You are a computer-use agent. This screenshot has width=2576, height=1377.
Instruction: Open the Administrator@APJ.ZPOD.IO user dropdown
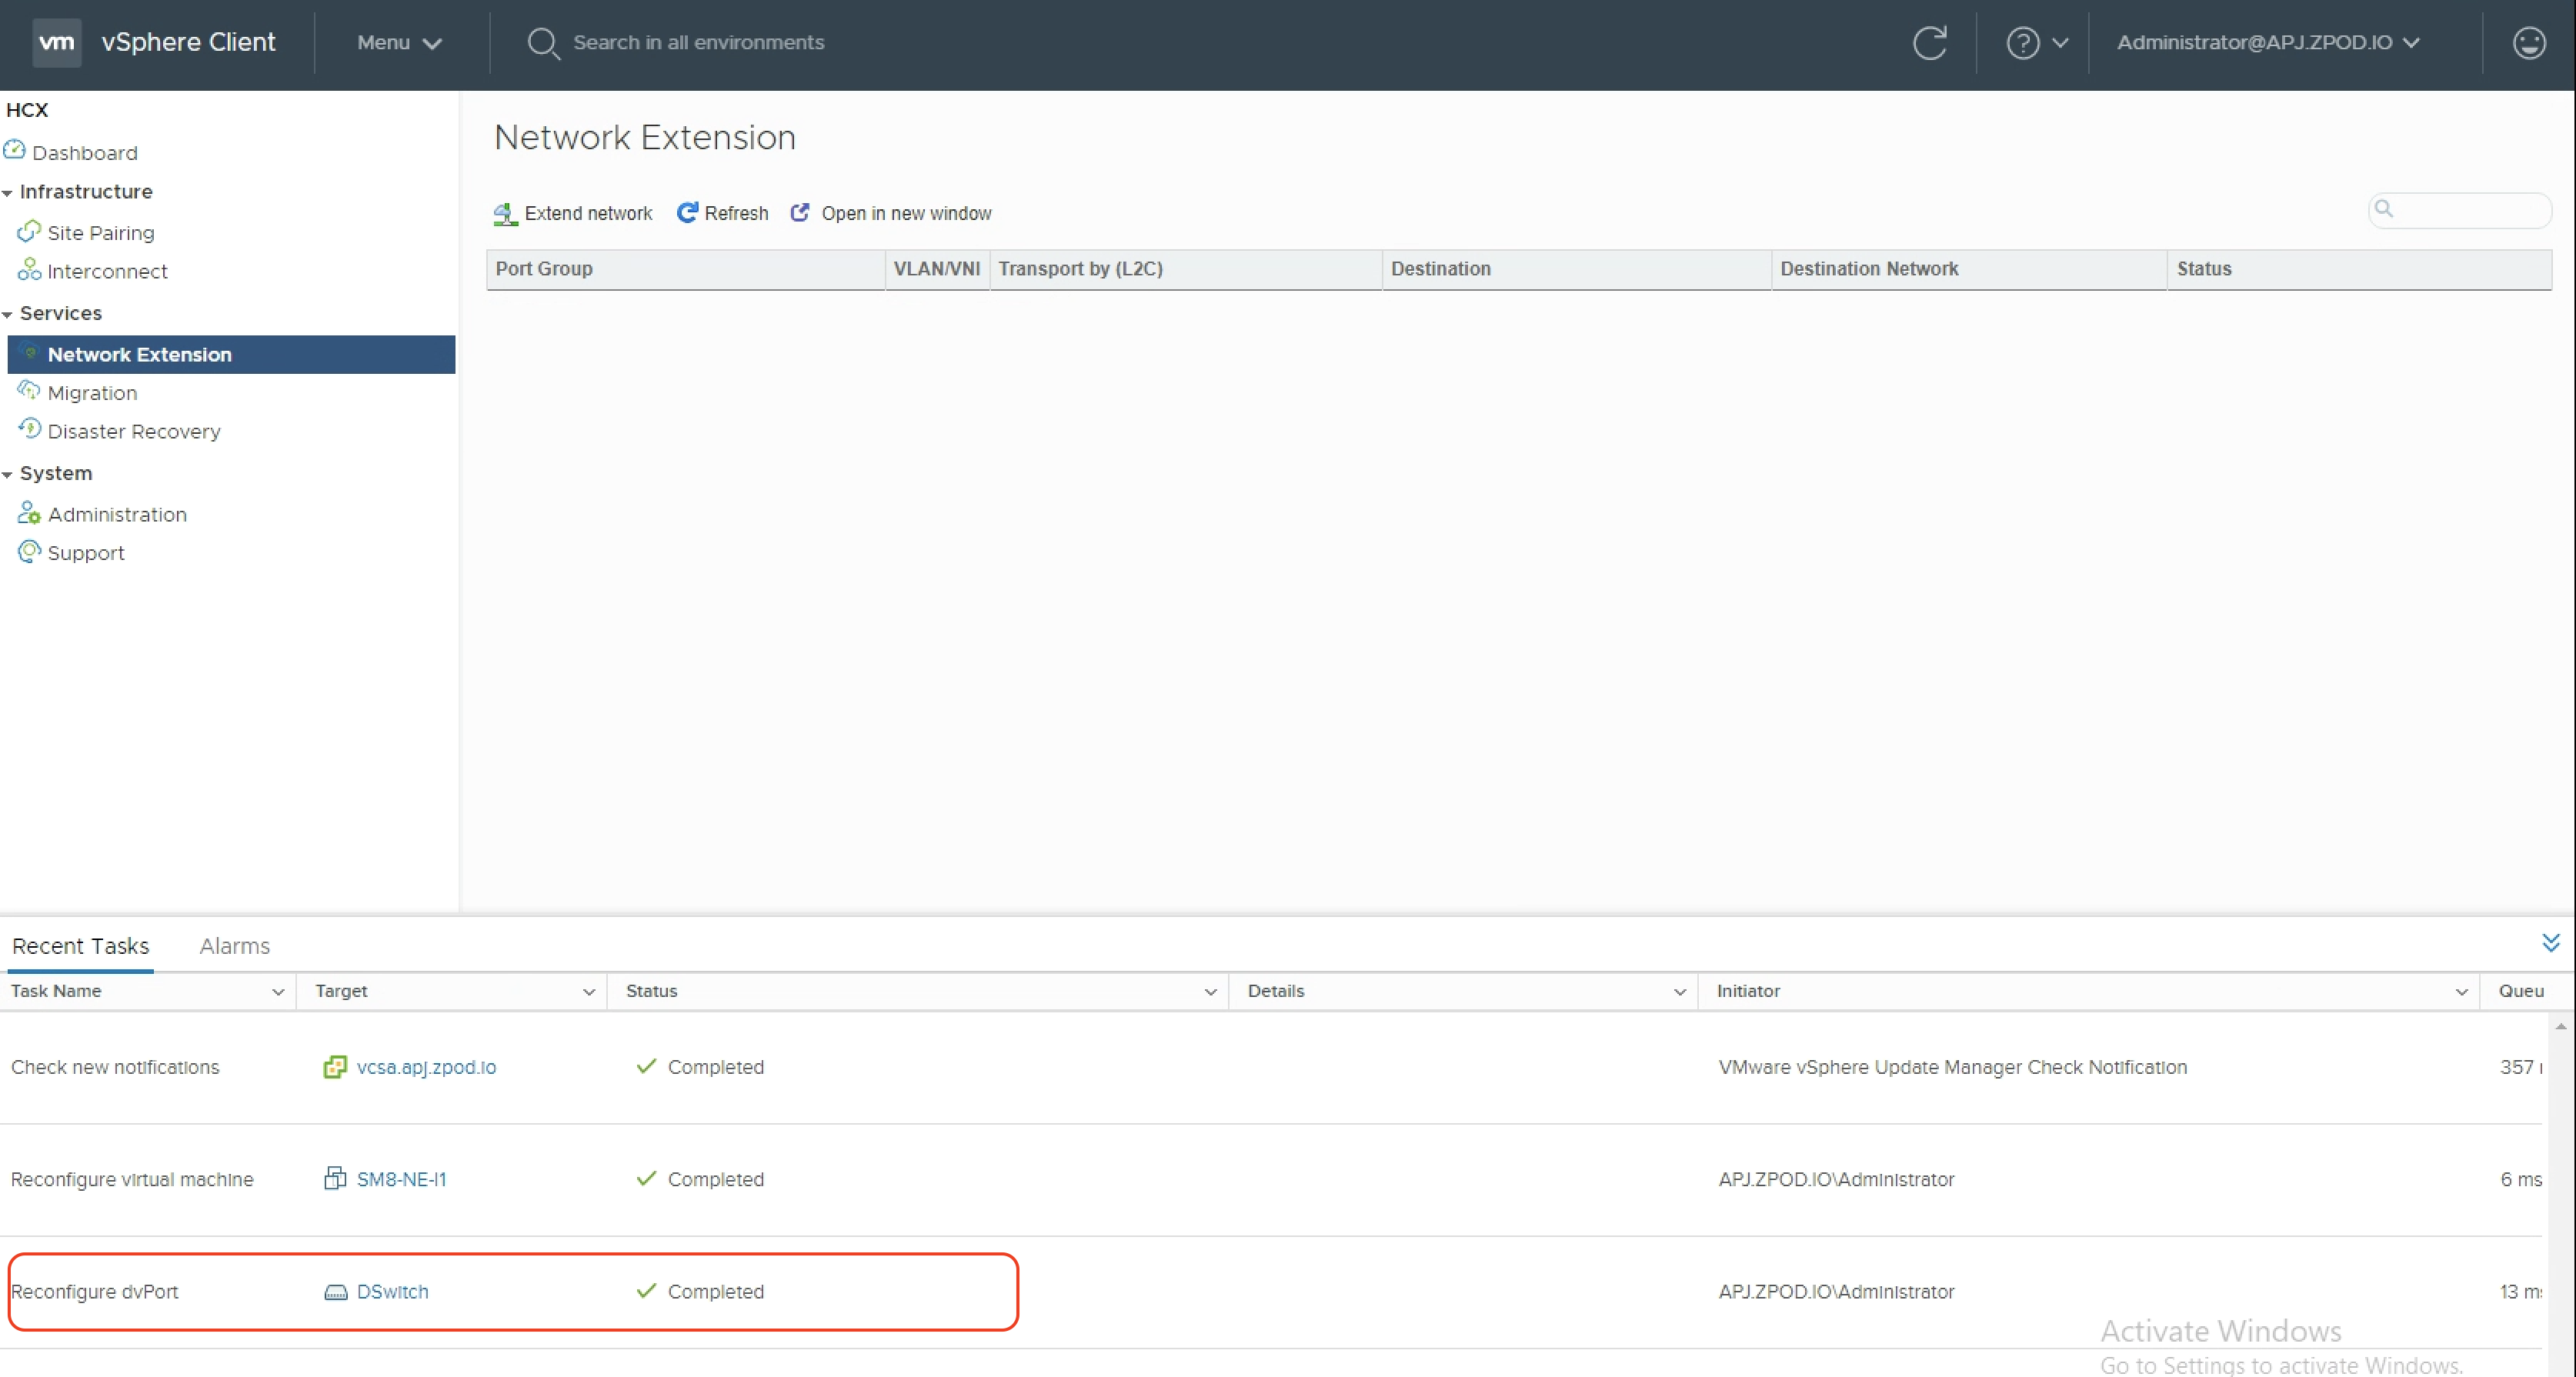[x=2267, y=42]
